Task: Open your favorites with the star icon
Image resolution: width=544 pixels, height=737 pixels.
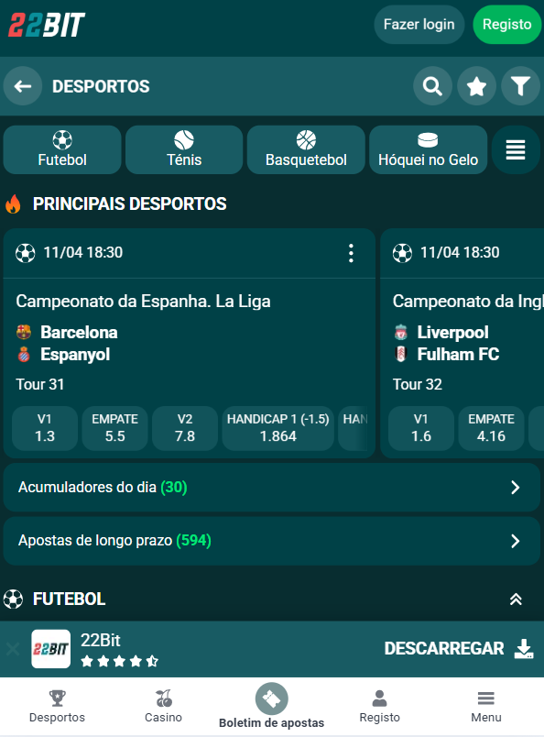Action: click(475, 85)
